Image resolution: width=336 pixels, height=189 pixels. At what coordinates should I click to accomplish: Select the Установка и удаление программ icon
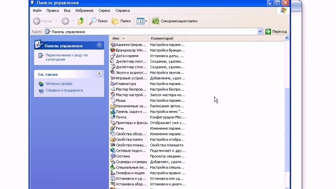(x=113, y=178)
